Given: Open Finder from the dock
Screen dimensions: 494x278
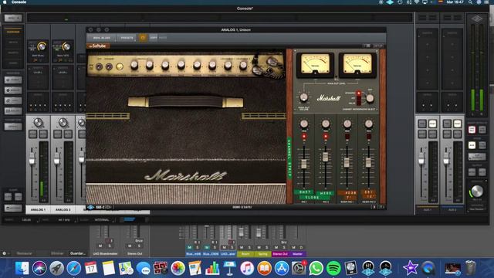Looking at the screenshot, I should [x=22, y=268].
